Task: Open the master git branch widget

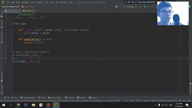Action: pyautogui.click(x=183, y=101)
